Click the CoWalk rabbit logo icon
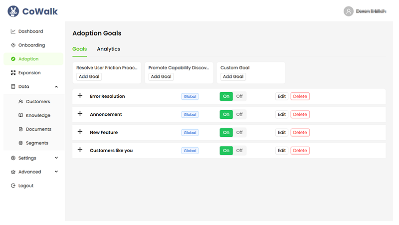 click(13, 11)
